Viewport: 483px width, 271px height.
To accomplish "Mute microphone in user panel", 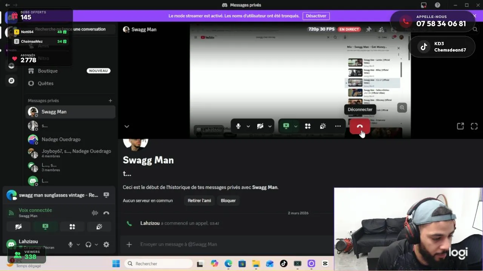I will (71, 245).
